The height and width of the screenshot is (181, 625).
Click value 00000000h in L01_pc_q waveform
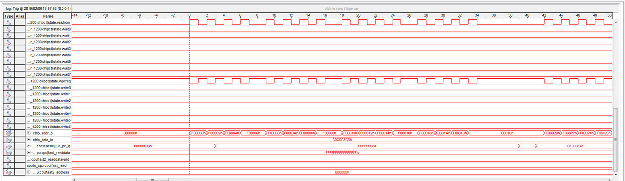(143, 146)
